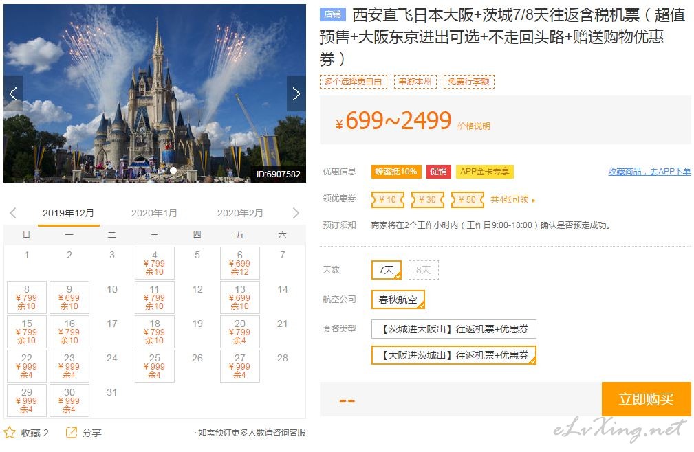Viewport: 694px width, 452px height.
Task: Select the 【茨城进大阪出】 package type
Action: click(x=454, y=329)
